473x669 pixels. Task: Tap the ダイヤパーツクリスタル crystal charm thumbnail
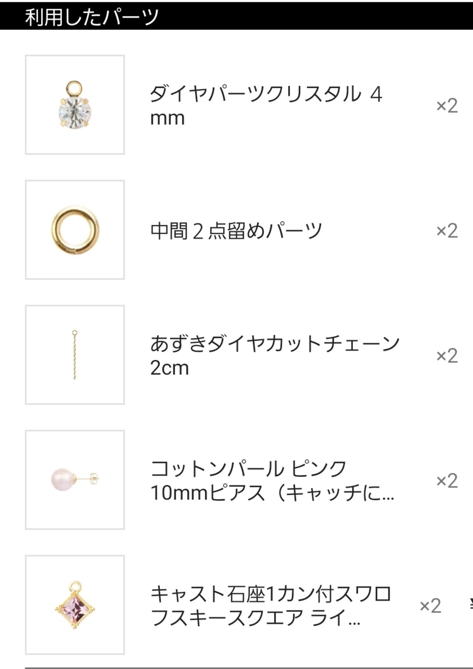tap(75, 105)
